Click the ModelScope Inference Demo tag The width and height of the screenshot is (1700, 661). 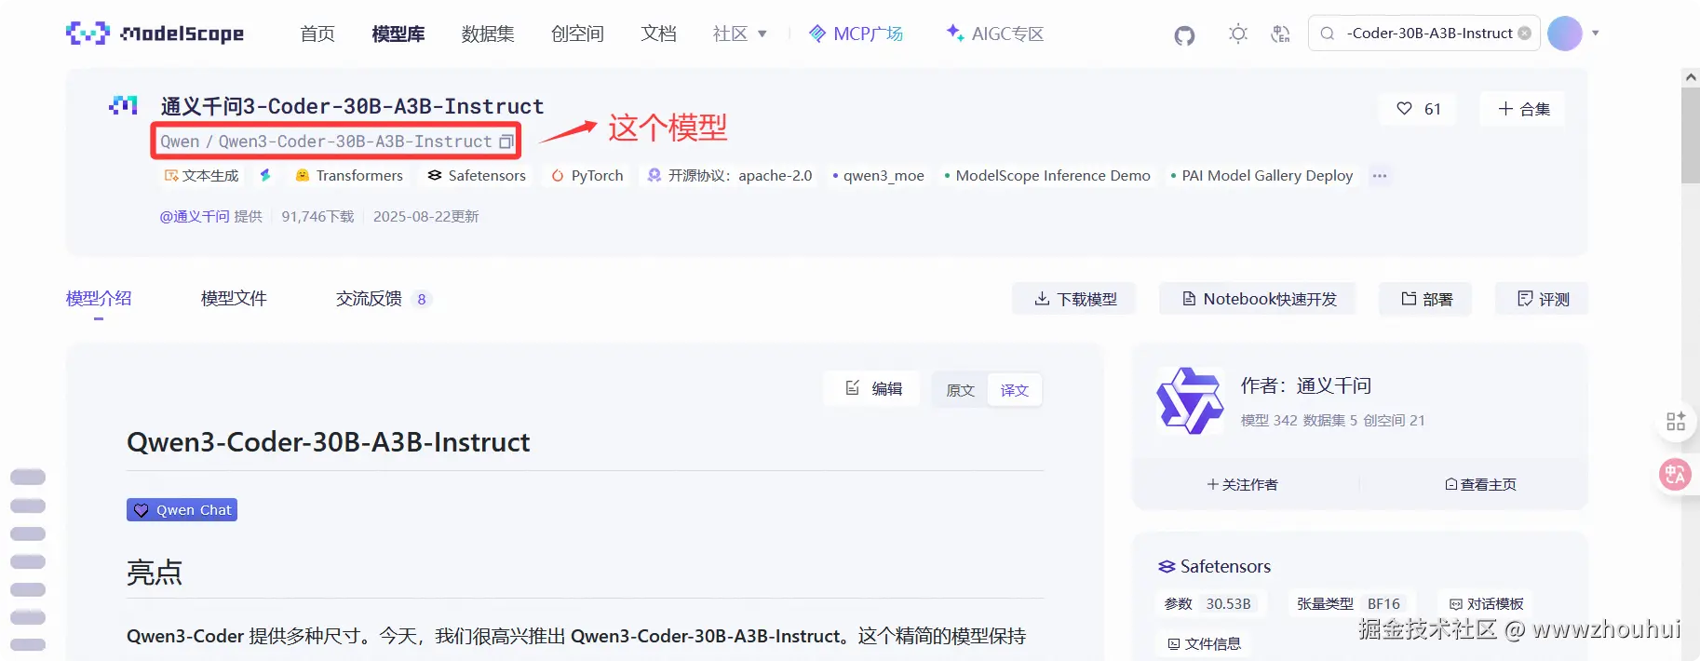(1047, 175)
